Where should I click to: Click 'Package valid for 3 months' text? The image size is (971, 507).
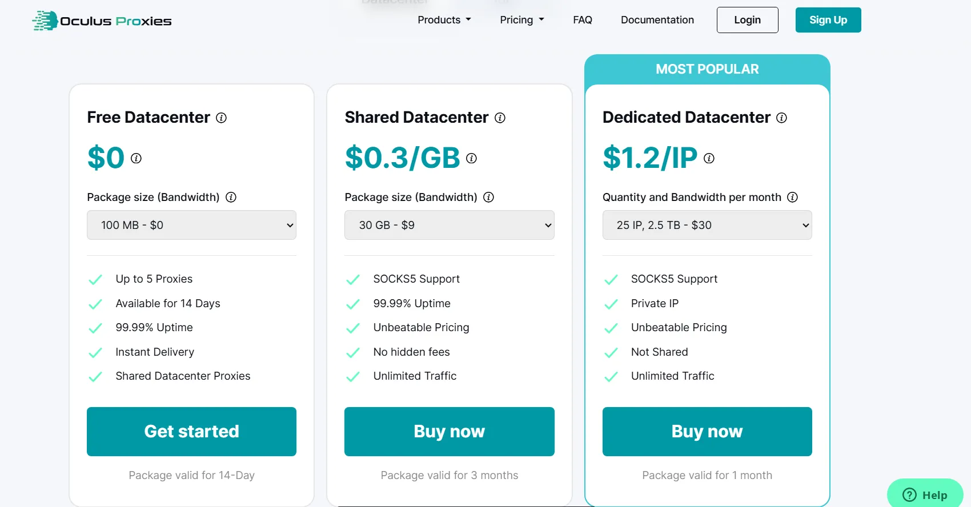click(450, 475)
